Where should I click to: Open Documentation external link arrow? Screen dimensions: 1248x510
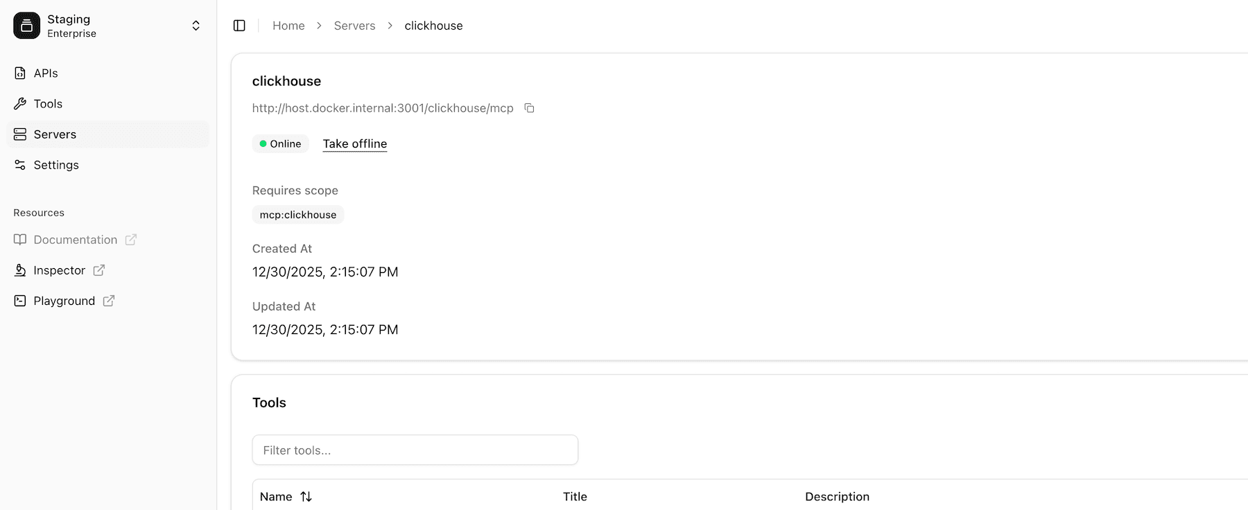coord(131,240)
